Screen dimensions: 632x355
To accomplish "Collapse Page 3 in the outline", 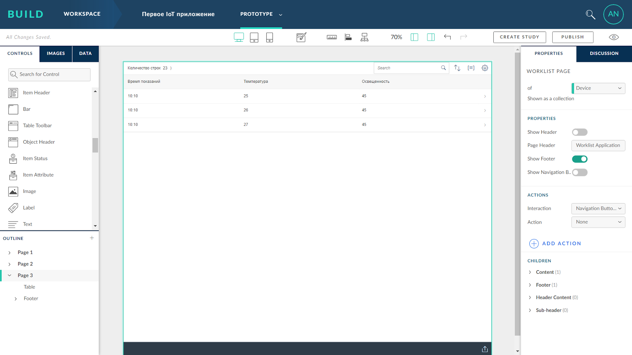I will (9, 275).
